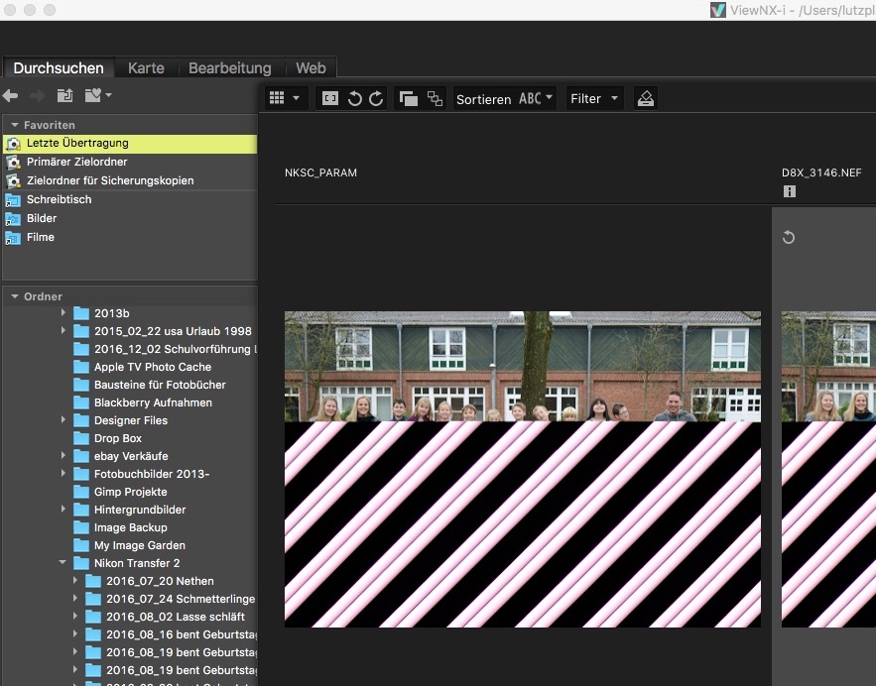Open the add-to-favorites folder heart icon

[92, 95]
